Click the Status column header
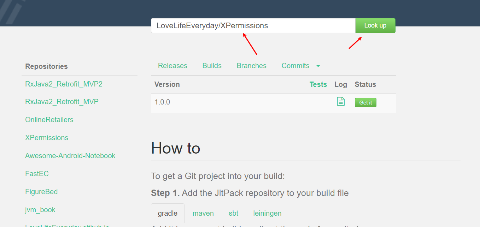The image size is (480, 227). point(365,84)
